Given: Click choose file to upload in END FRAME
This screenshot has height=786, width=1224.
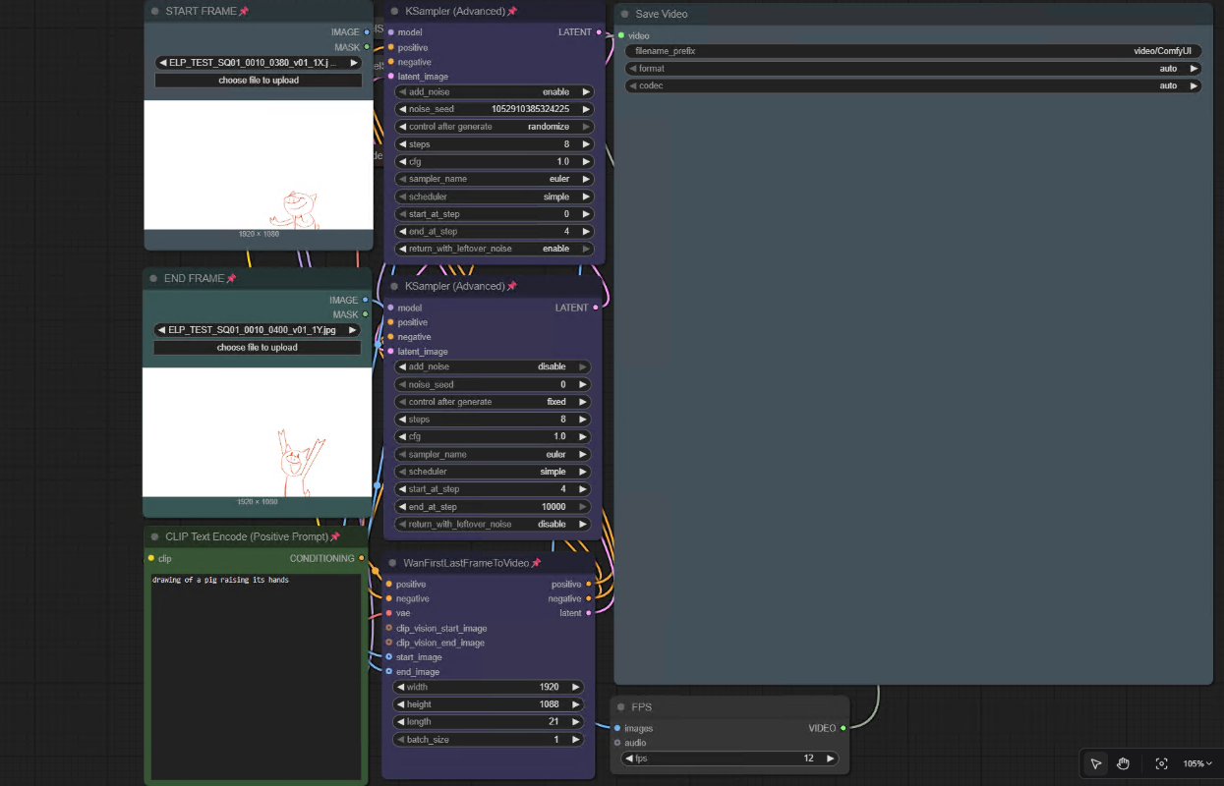Looking at the screenshot, I should (x=258, y=348).
